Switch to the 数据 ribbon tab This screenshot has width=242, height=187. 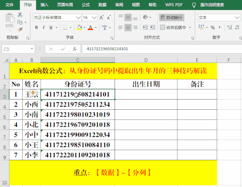click(x=102, y=5)
